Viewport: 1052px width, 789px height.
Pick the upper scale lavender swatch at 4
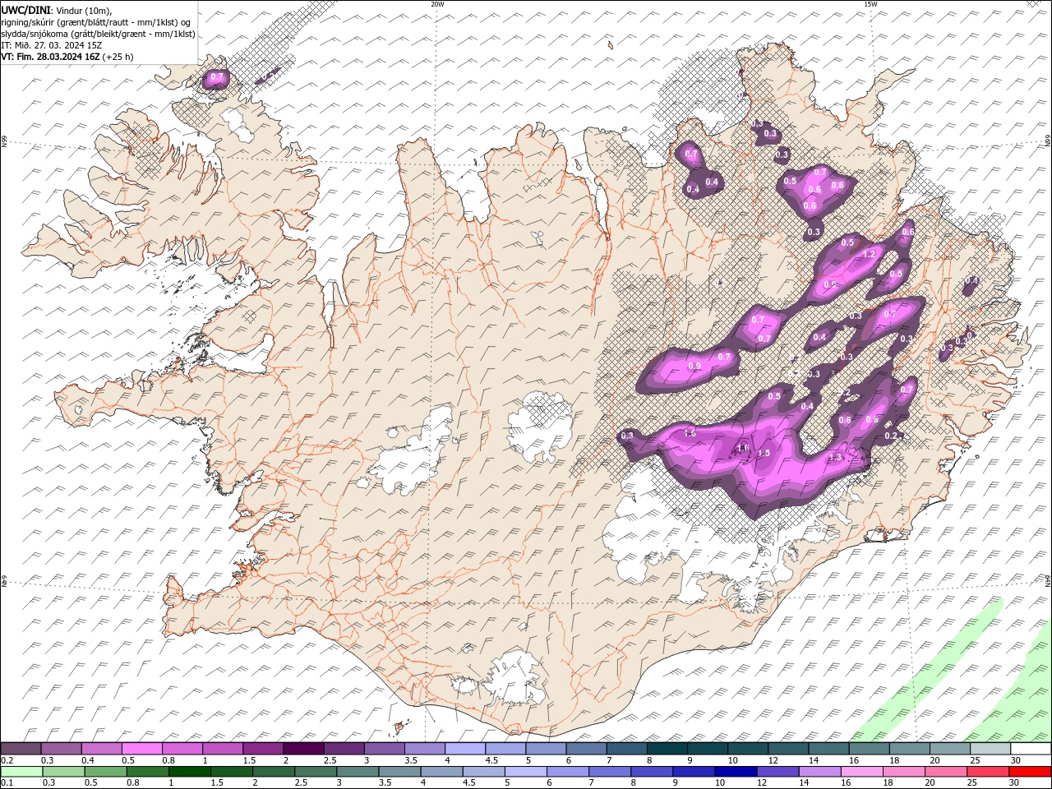(x=465, y=749)
